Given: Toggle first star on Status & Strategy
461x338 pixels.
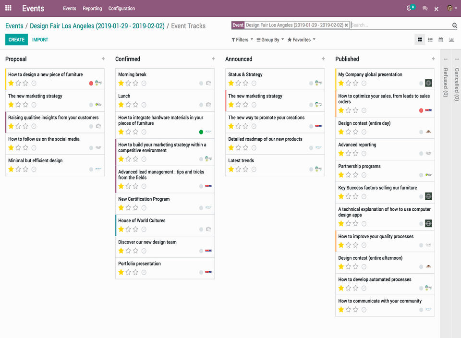Looking at the screenshot, I should [x=231, y=83].
